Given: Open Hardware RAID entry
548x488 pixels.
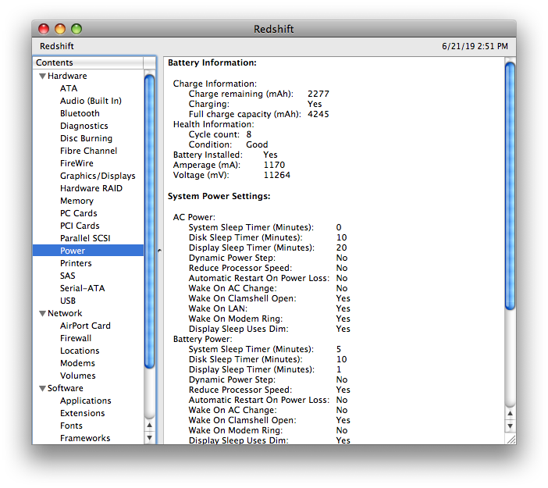Looking at the screenshot, I should click(91, 188).
